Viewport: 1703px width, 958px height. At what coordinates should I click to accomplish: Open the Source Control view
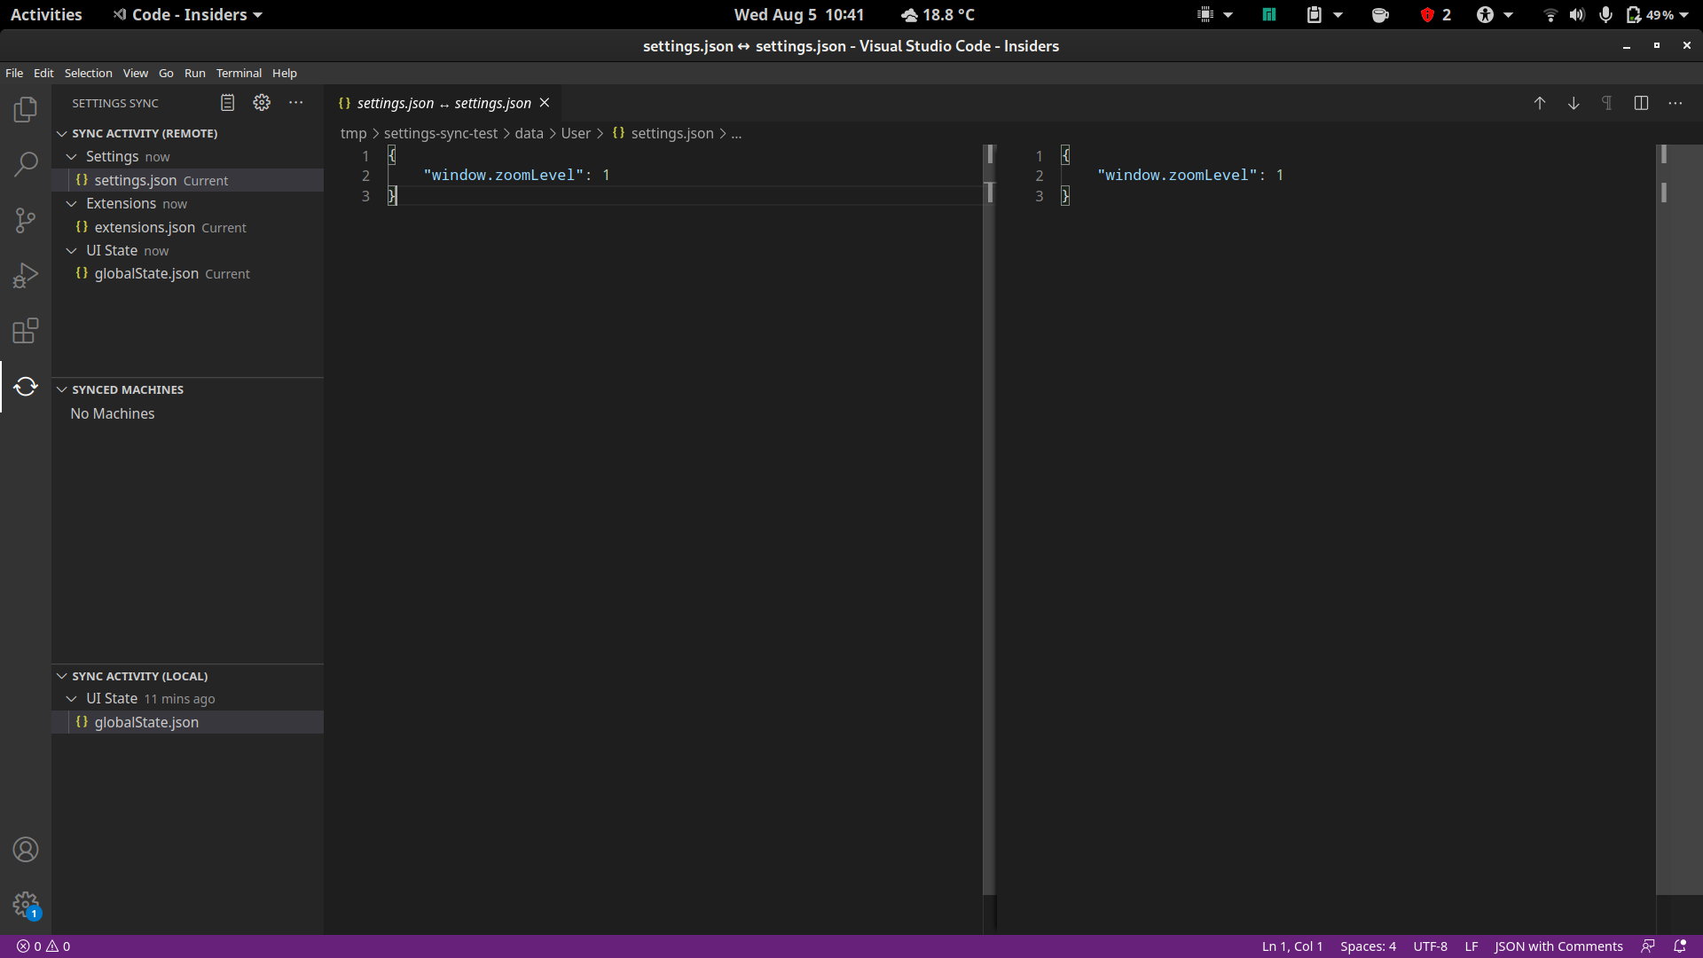pyautogui.click(x=26, y=220)
